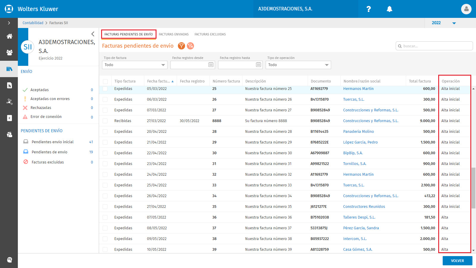This screenshot has height=268, width=476.
Task: Open Panadería Molino customer link
Action: [x=358, y=132]
